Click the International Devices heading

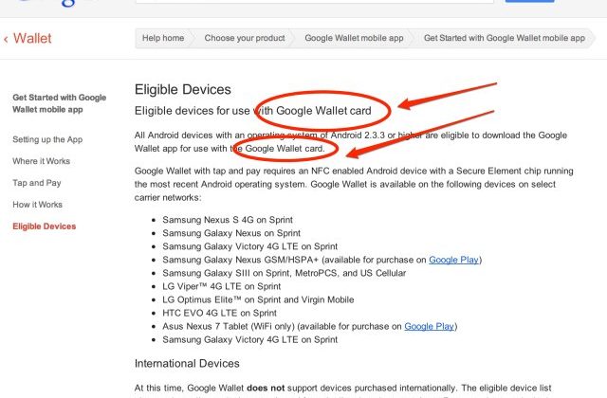point(187,364)
